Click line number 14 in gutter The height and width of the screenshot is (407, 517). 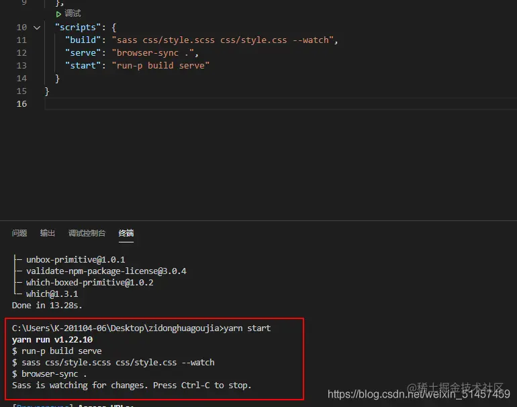pos(21,79)
